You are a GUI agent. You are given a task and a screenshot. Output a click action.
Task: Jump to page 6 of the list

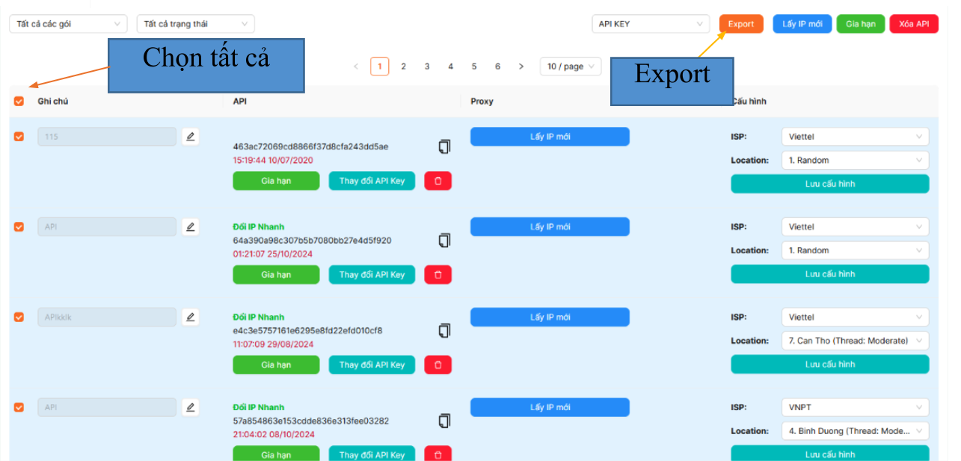[x=497, y=66]
